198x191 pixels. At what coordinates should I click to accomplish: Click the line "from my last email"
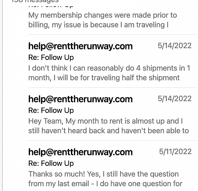105,184
